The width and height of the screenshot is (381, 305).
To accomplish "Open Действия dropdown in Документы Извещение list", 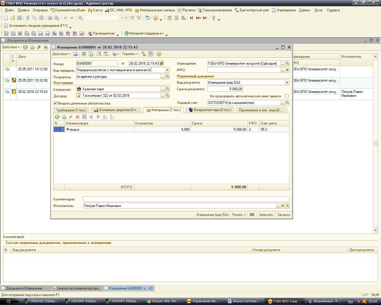I will click(x=11, y=47).
